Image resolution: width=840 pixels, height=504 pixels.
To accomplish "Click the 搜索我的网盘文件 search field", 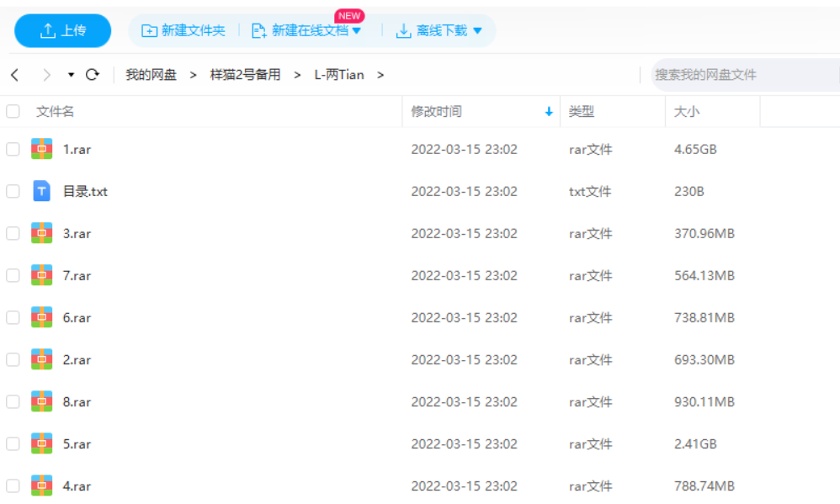I will click(741, 75).
